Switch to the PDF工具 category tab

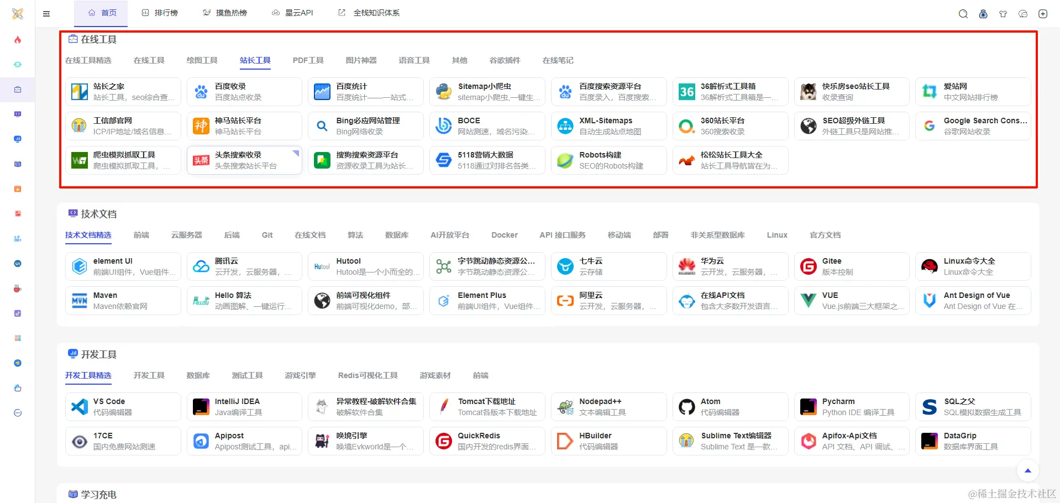308,60
